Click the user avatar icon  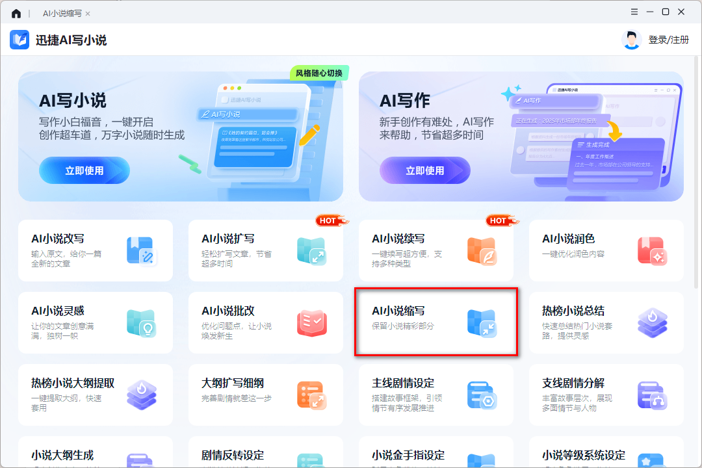click(632, 40)
